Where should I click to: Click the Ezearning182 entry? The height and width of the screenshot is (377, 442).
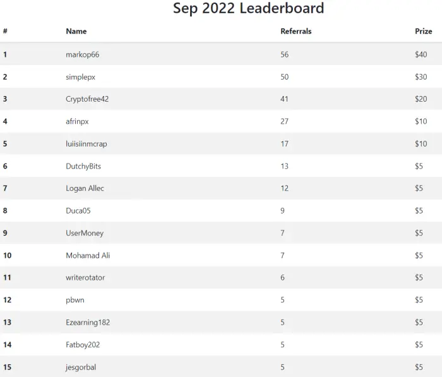pos(88,323)
